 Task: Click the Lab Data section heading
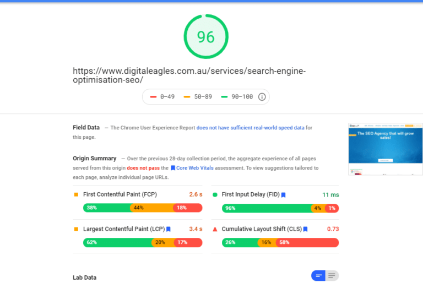tap(84, 278)
